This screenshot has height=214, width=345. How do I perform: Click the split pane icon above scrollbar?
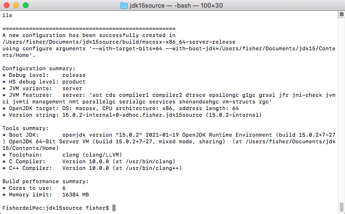tap(342, 15)
